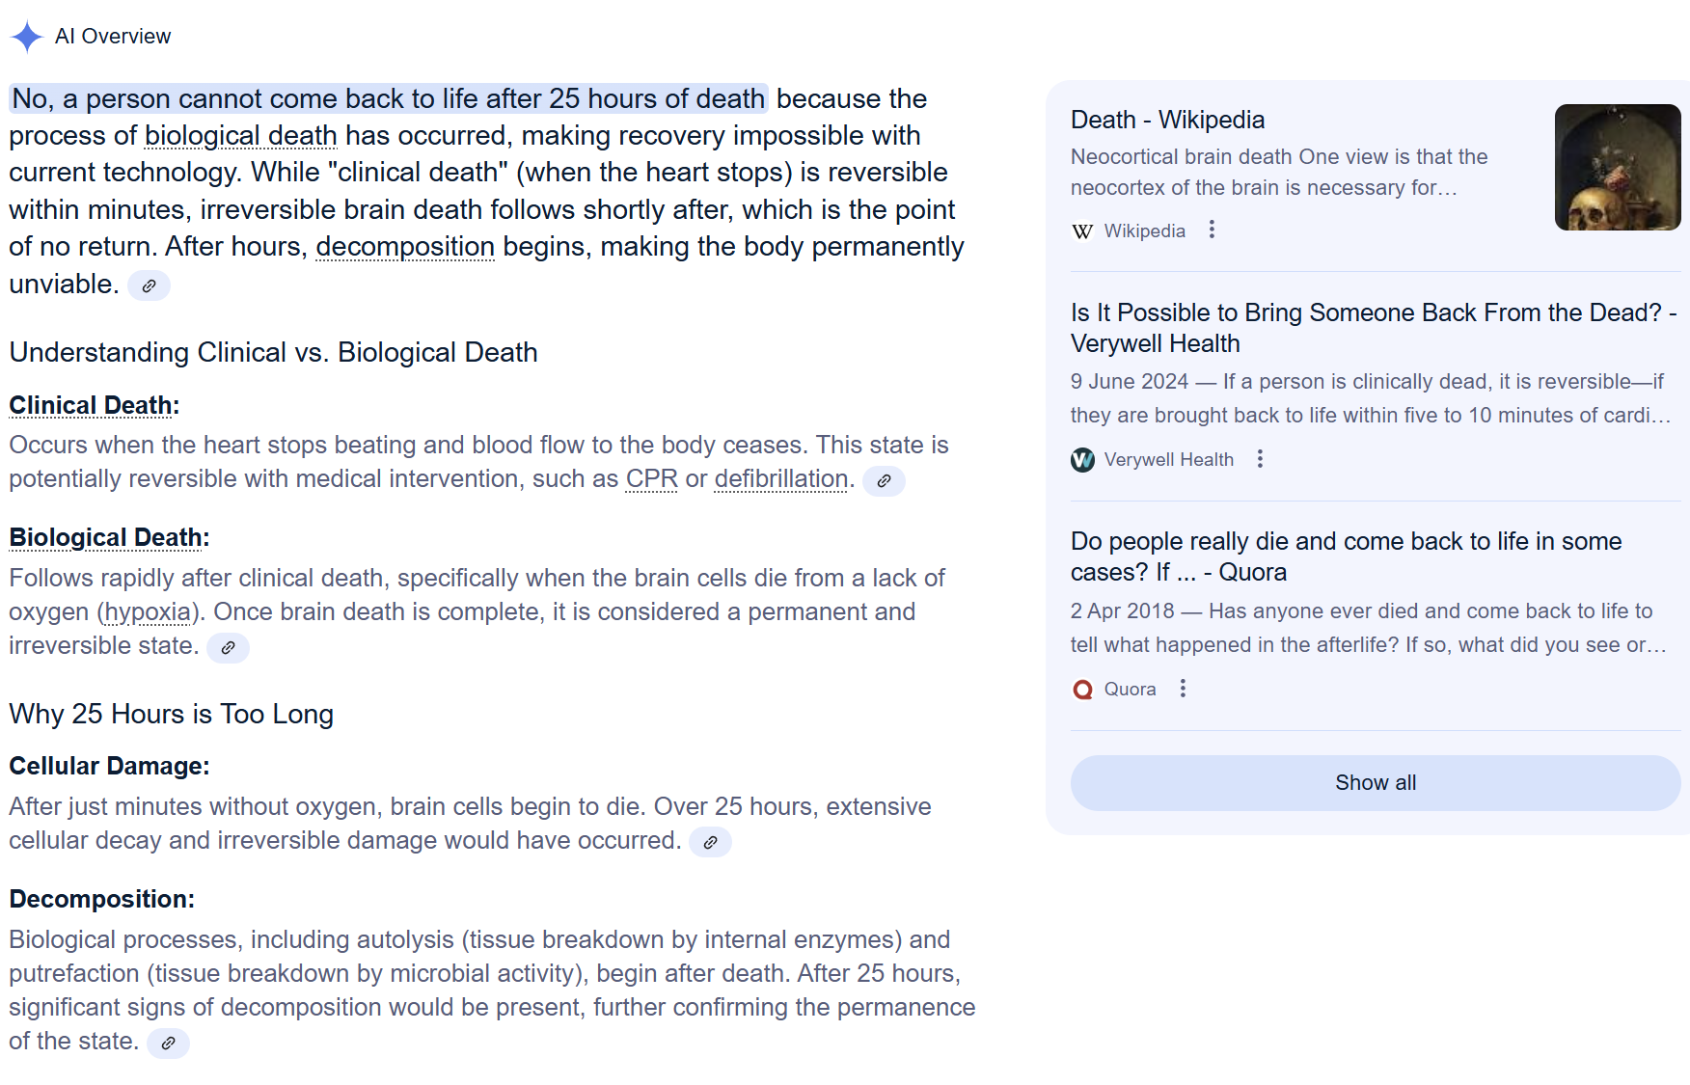Open citation link icon after 'would have occurred'

click(710, 842)
